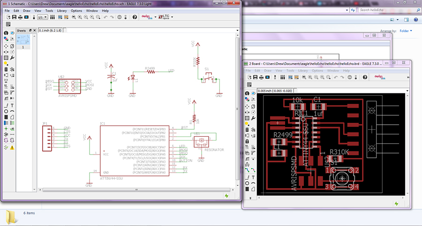This screenshot has width=422, height=226.
Task: Open the 1/1 sheet selector dropdown
Action: point(43,17)
